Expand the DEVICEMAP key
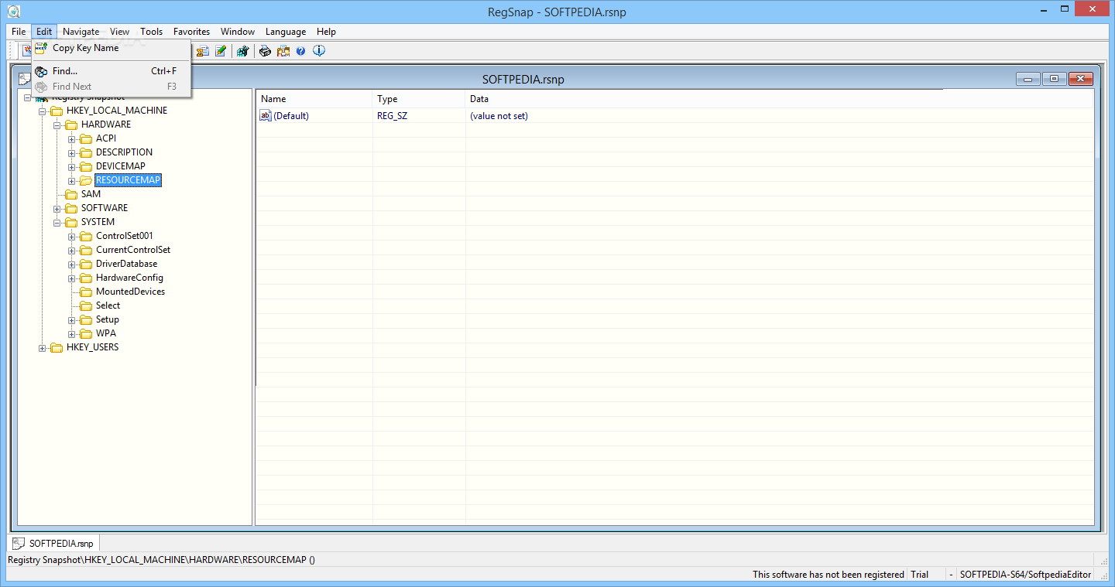The image size is (1115, 587). [72, 167]
